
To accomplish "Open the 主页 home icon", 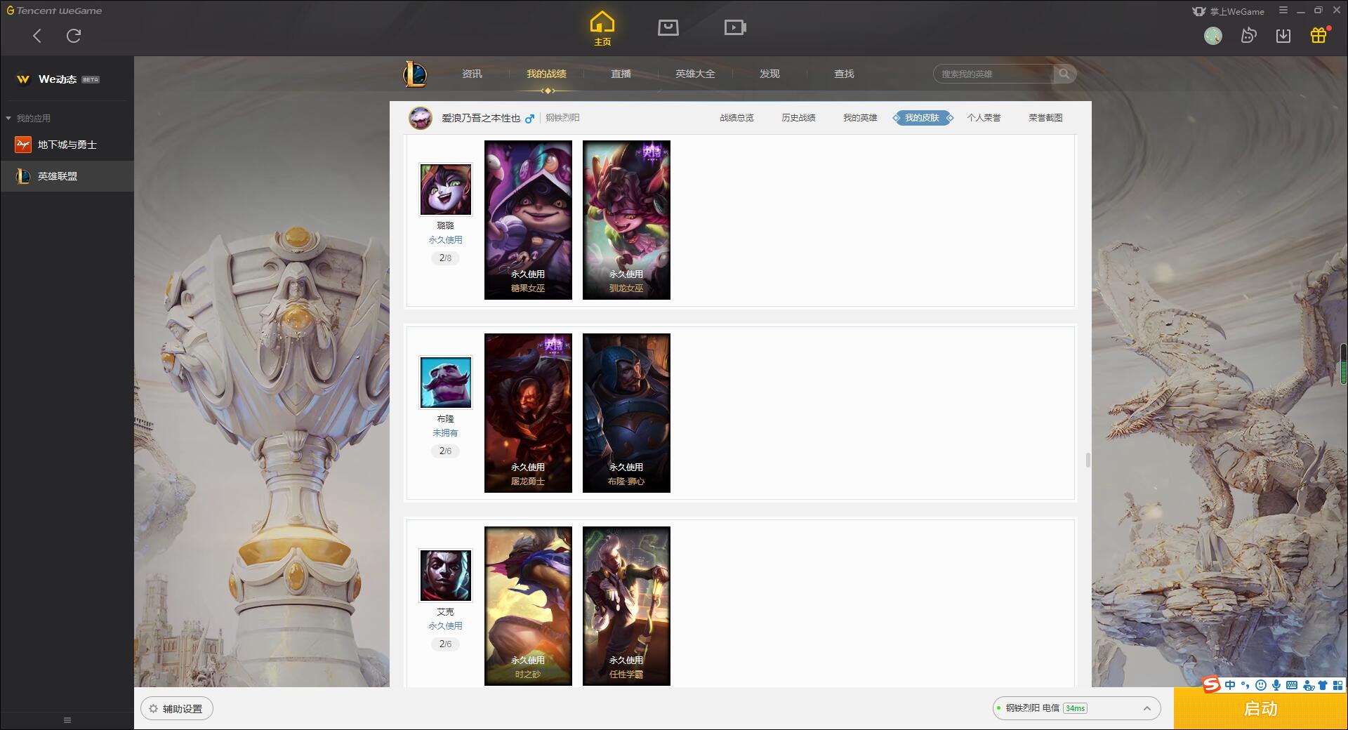I will pos(602,29).
